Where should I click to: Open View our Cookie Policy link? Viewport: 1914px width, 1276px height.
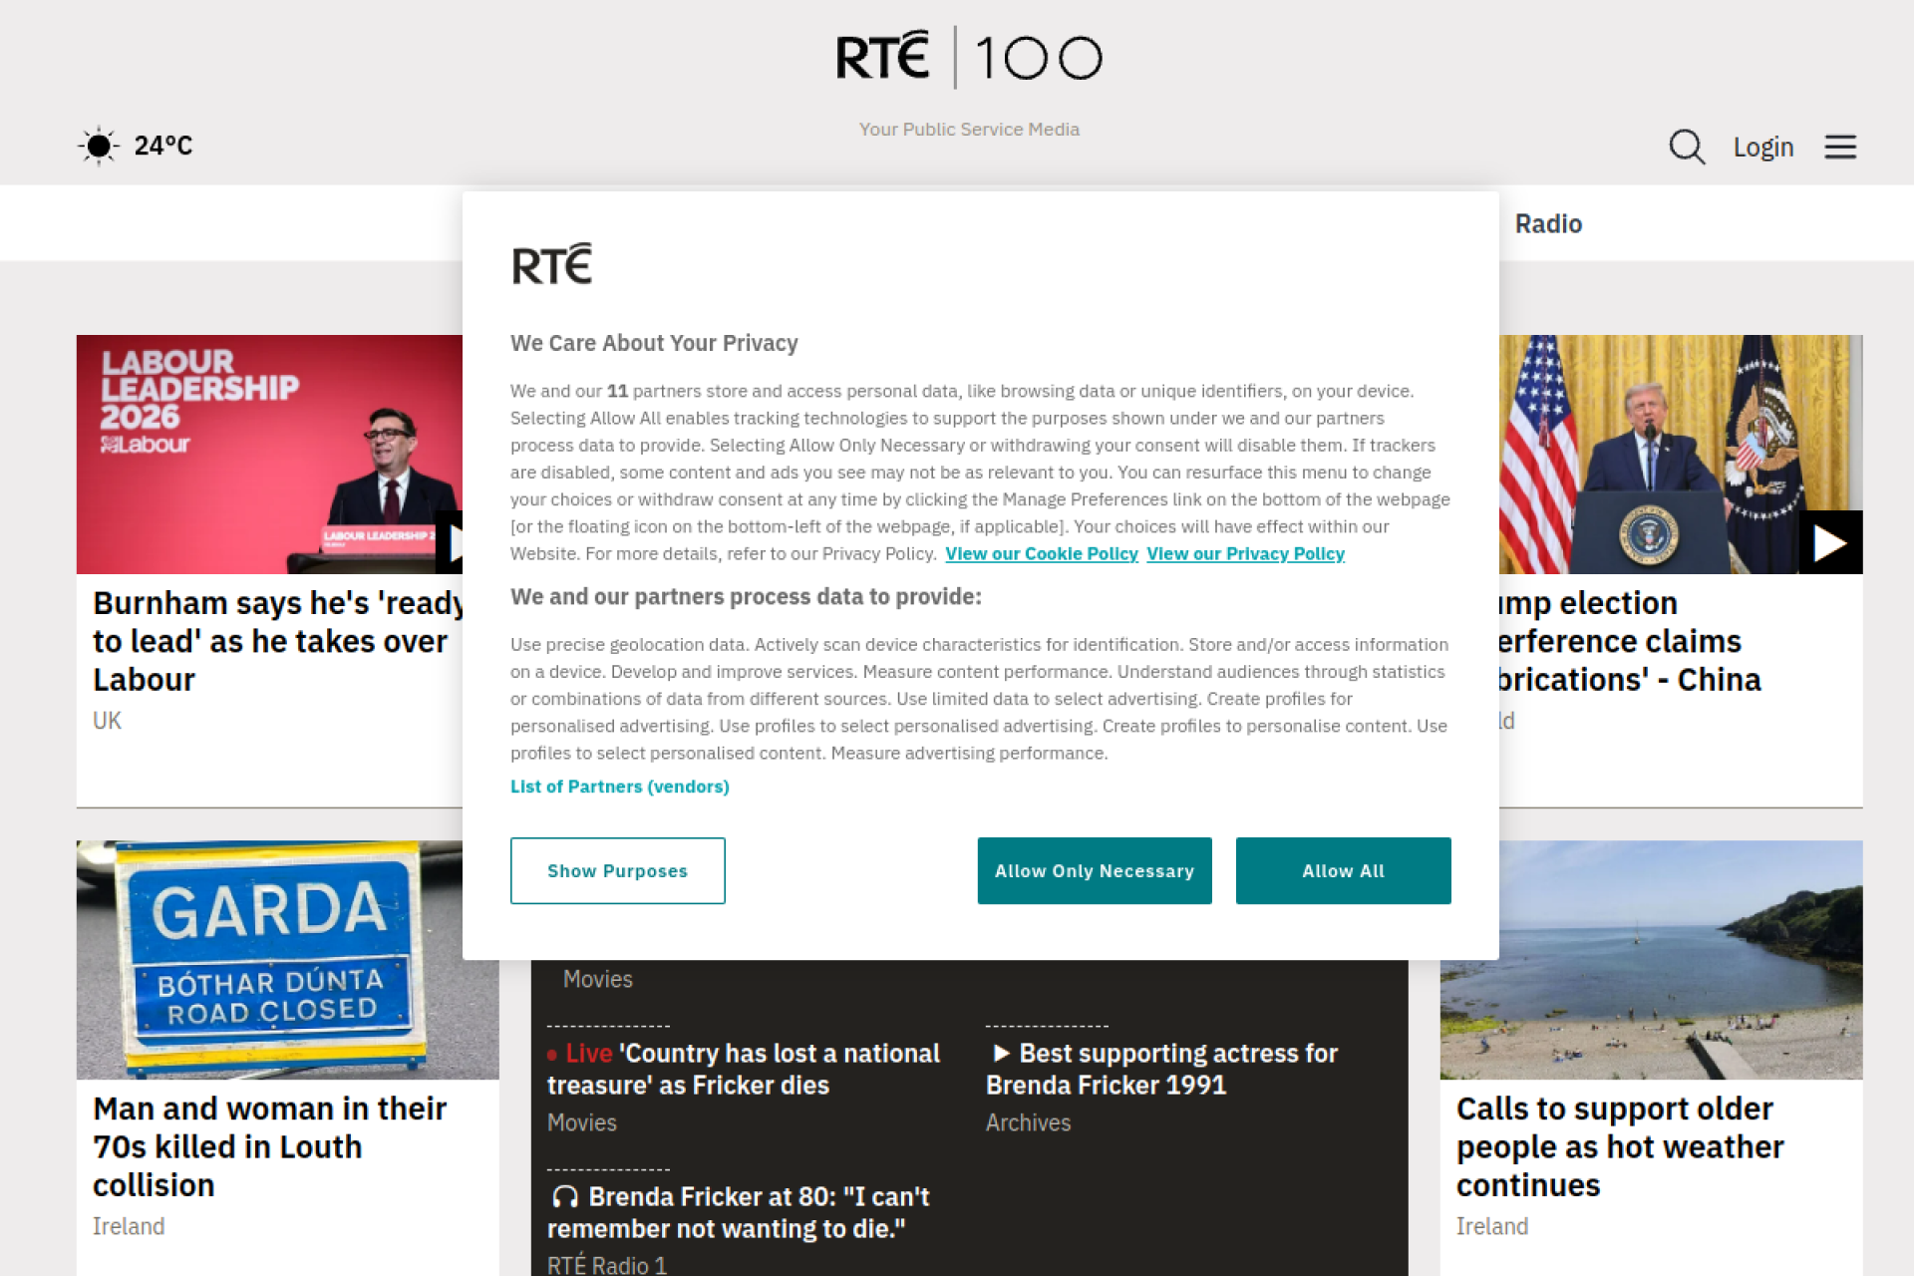[x=1041, y=553]
